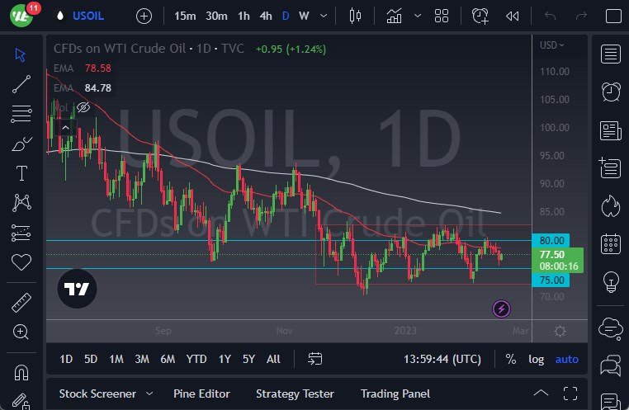
Task: Start bar replay mode
Action: pyautogui.click(x=513, y=16)
